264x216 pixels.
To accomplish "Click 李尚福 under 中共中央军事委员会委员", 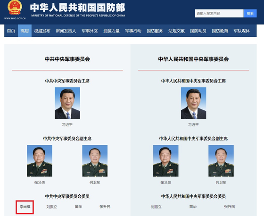I will pos(25,207).
